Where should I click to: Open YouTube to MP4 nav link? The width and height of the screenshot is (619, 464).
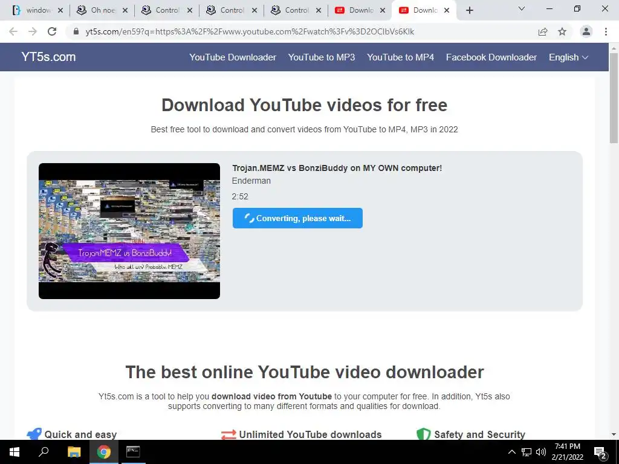(400, 57)
